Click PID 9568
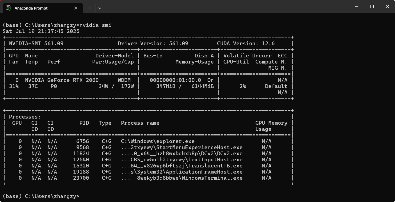This screenshot has height=202, width=395. point(83,147)
